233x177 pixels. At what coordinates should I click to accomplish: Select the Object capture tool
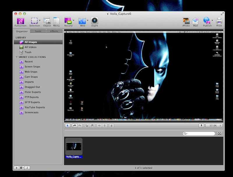pos(47,21)
